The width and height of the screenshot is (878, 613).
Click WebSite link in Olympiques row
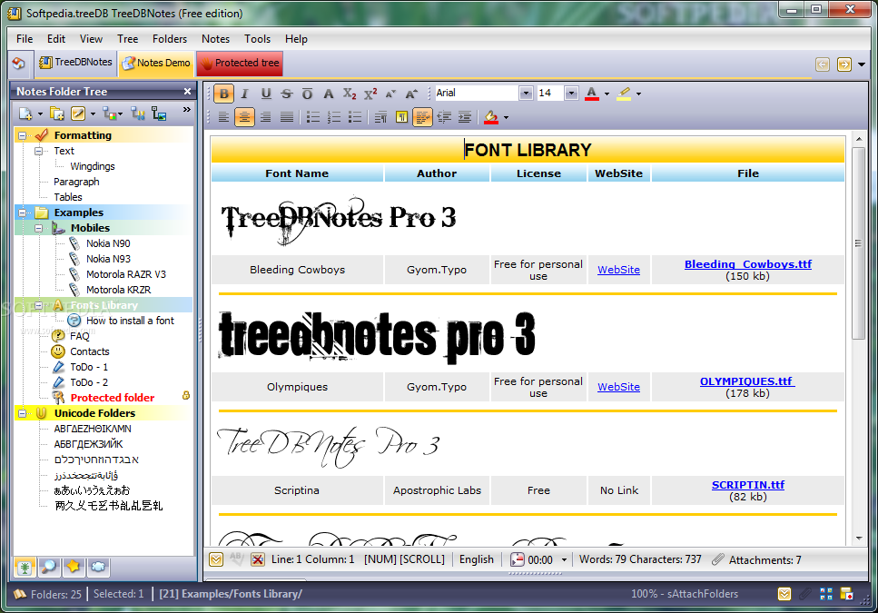pos(618,387)
